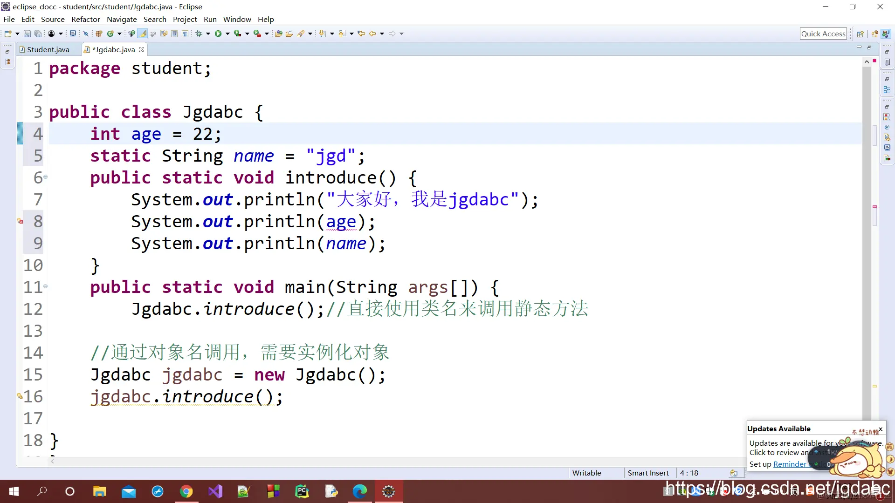
Task: Click the Save icon in toolbar
Action: (27, 34)
